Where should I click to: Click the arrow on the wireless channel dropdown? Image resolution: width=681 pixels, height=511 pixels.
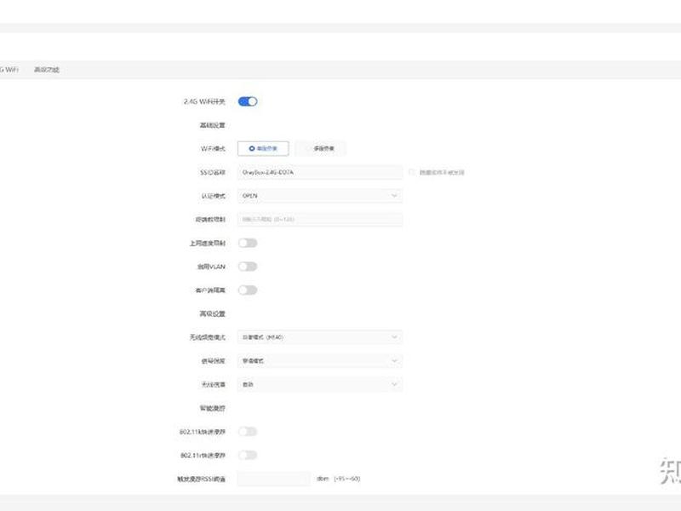point(394,384)
